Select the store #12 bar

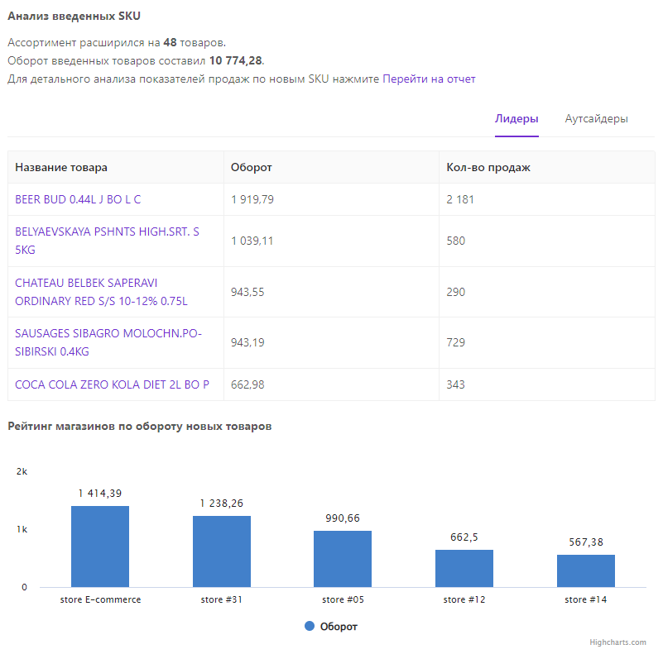pos(464,568)
